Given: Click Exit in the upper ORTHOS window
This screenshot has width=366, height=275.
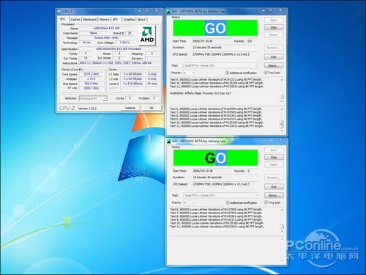Looking at the screenshot, I should (274, 57).
